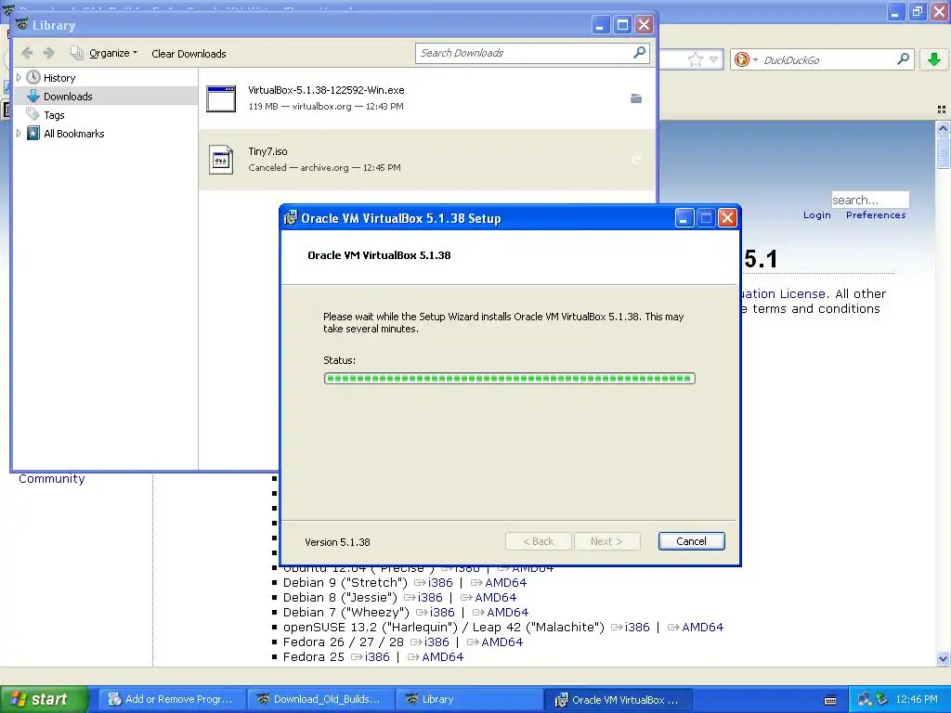Open the URL bar history dropdown arrow
The width and height of the screenshot is (951, 713).
(714, 59)
